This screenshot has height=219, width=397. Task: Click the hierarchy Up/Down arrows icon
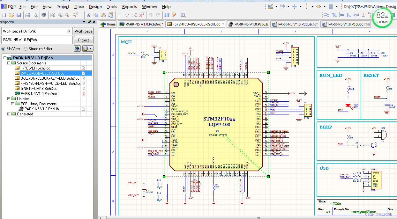coord(167,15)
